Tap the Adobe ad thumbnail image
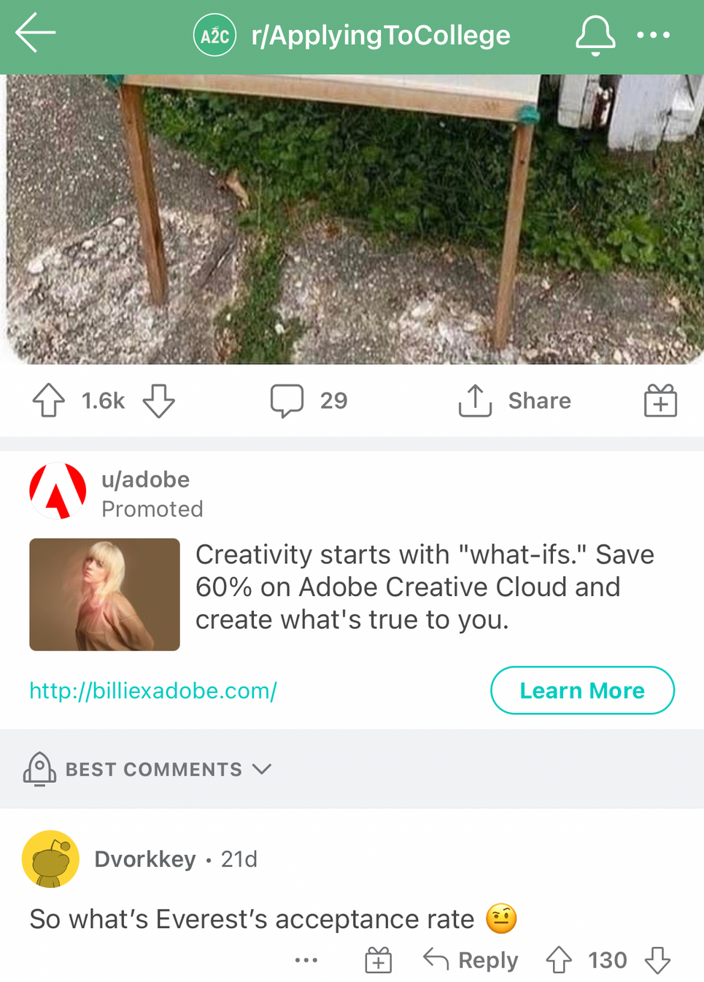Viewport: 704px width, 982px height. [x=104, y=594]
